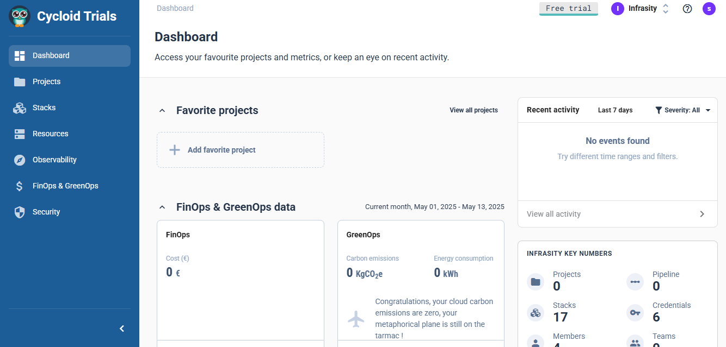This screenshot has height=347, width=726.
Task: Open the Infrasity organization switcher
Action: [x=642, y=8]
